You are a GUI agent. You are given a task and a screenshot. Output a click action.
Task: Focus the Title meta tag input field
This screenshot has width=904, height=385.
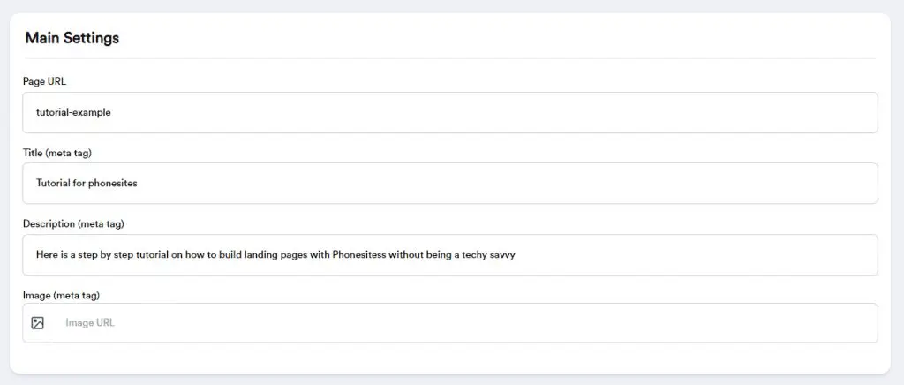click(450, 184)
